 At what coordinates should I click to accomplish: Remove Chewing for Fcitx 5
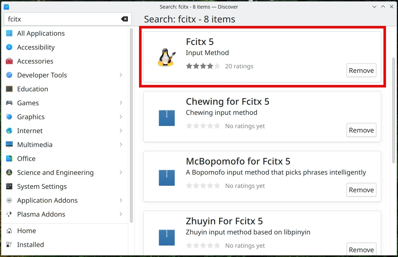(361, 130)
